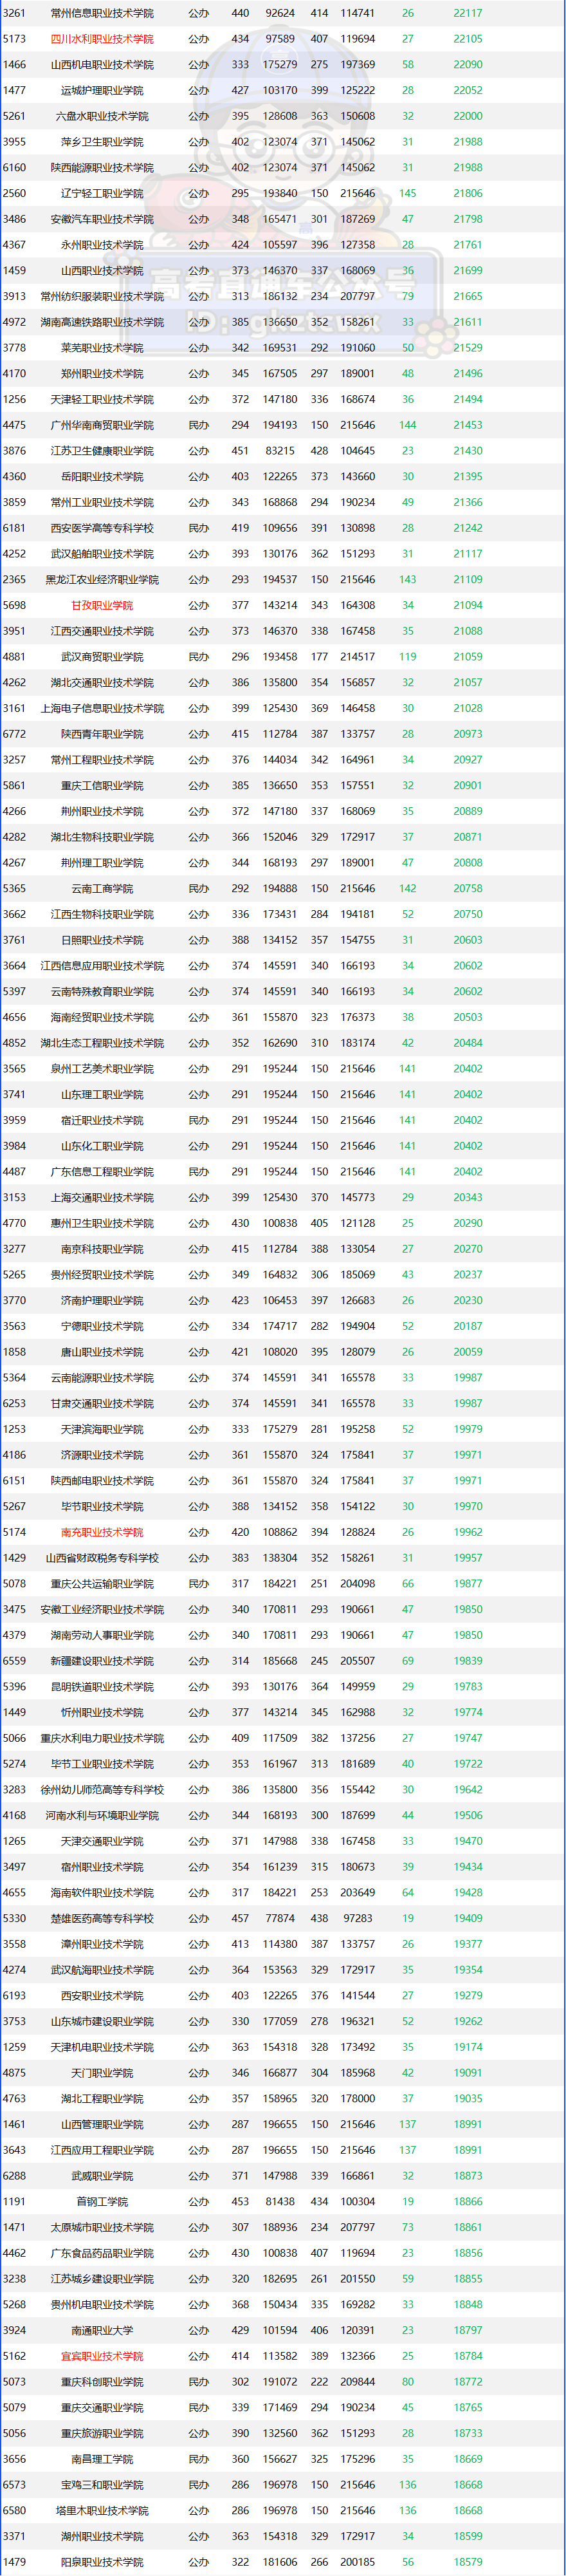Select school name 武汉航海职业技术学院

point(102,1970)
